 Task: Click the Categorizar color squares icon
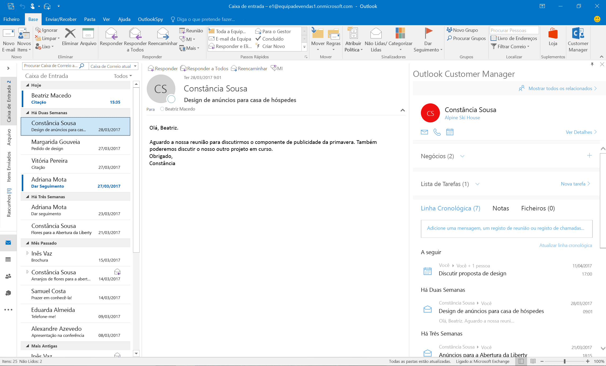tap(400, 33)
